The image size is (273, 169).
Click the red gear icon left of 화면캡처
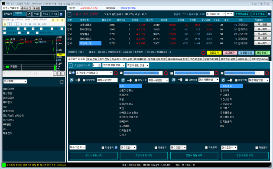click(x=203, y=52)
